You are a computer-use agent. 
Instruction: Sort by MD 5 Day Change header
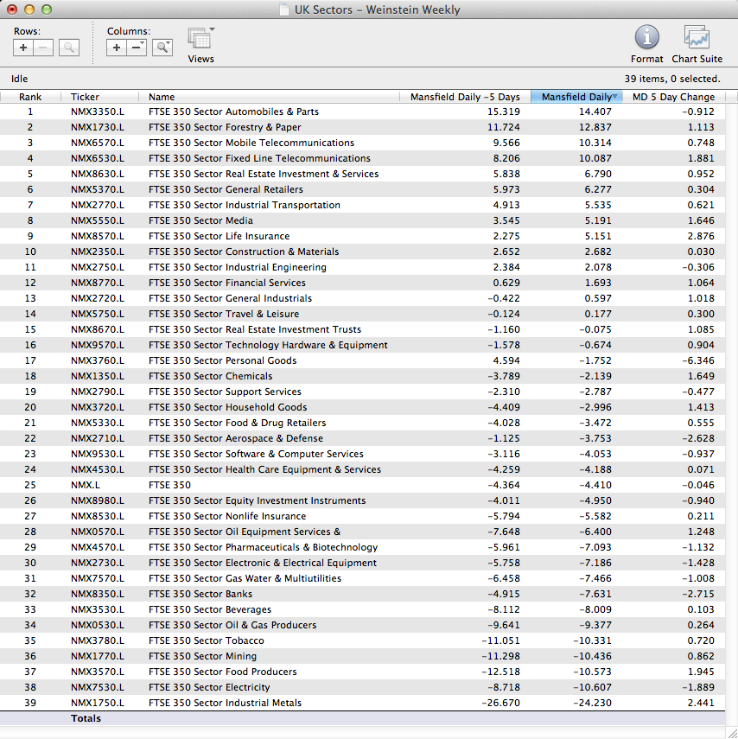click(x=673, y=97)
